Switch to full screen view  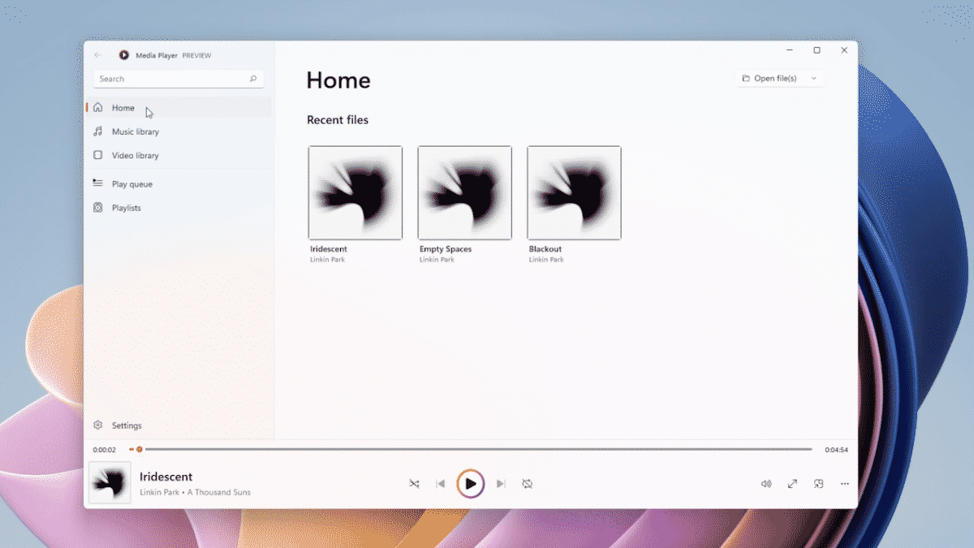792,484
